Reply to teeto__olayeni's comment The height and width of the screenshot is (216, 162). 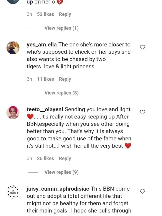[65, 158]
